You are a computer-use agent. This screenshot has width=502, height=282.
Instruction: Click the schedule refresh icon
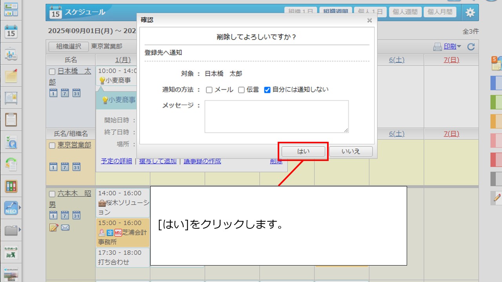click(471, 47)
